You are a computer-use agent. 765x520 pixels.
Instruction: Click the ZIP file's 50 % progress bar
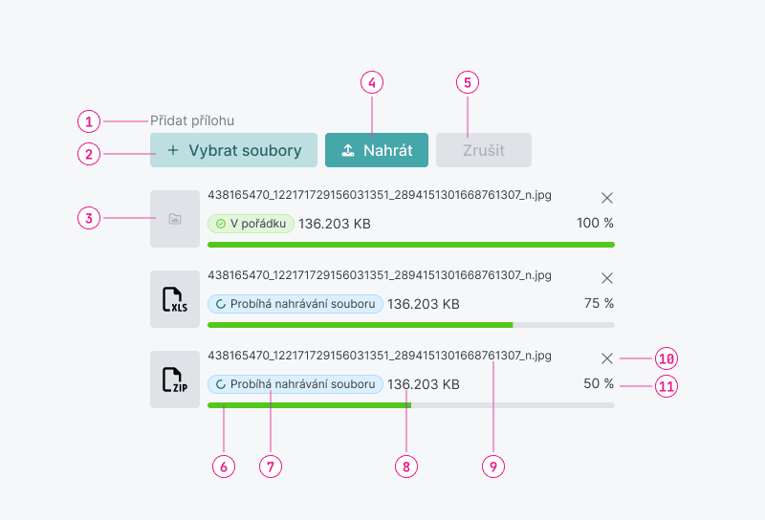click(x=411, y=405)
